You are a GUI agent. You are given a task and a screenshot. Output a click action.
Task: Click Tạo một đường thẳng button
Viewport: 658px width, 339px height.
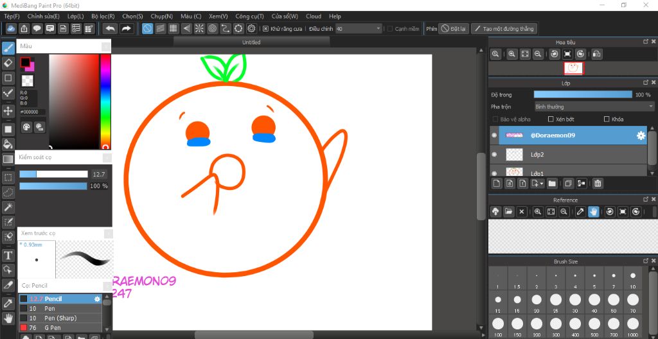[x=504, y=28]
